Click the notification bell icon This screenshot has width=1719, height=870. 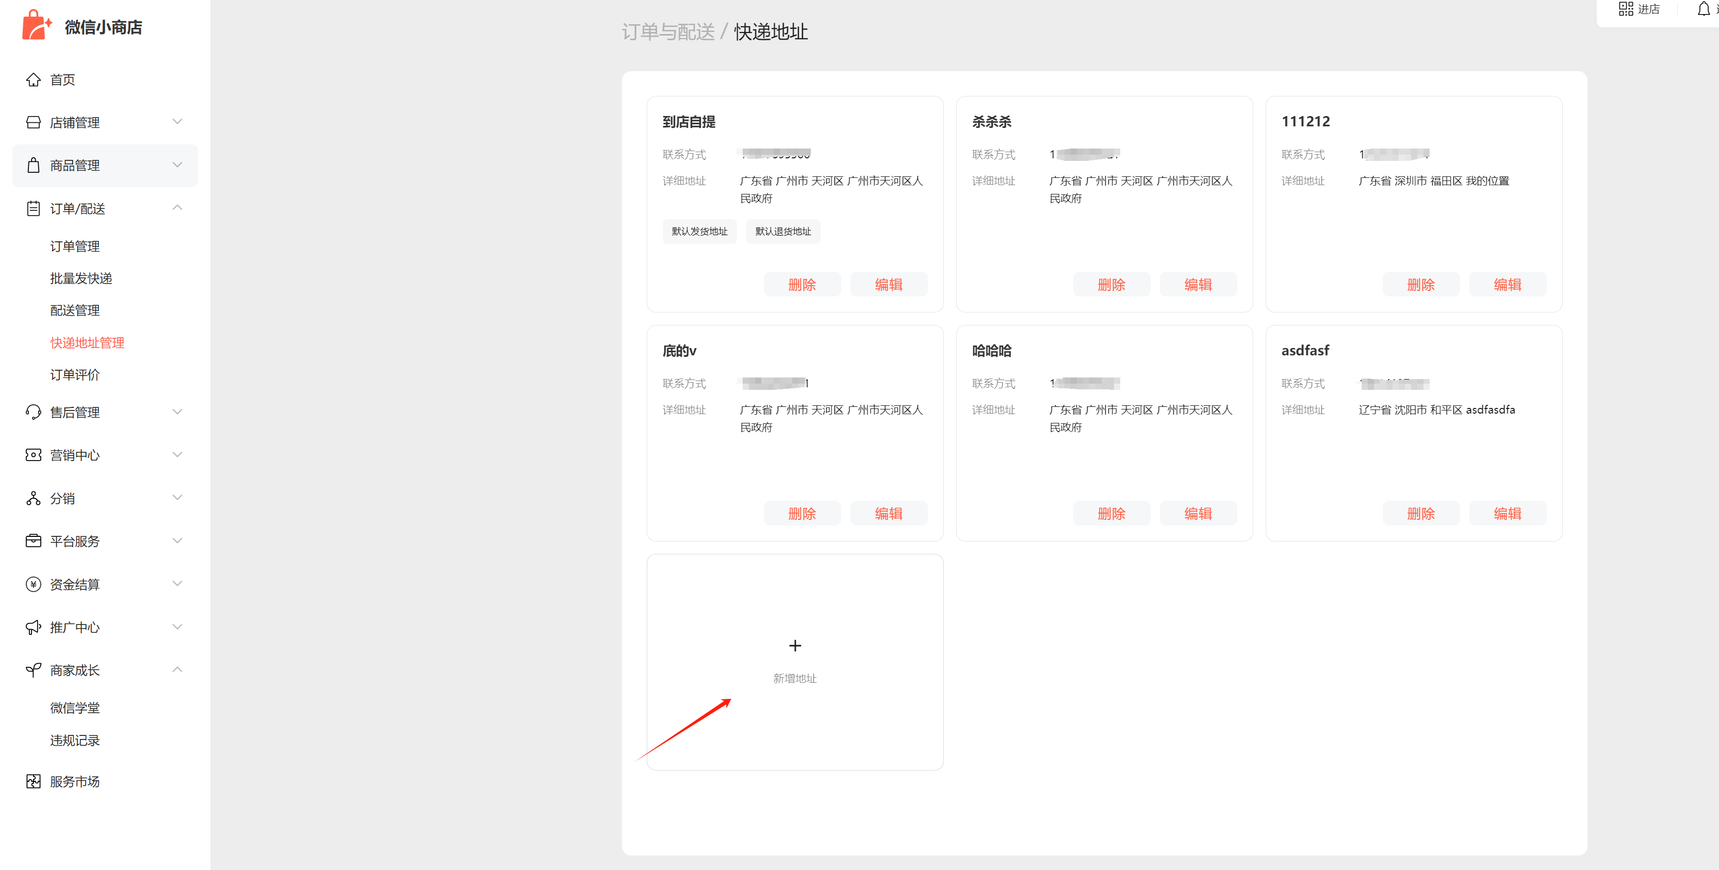click(x=1703, y=9)
